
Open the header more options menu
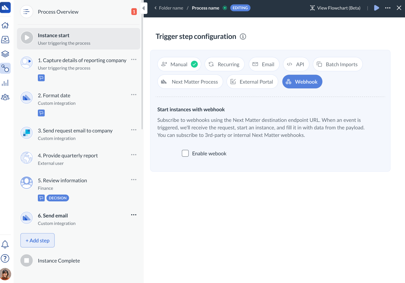(x=388, y=8)
